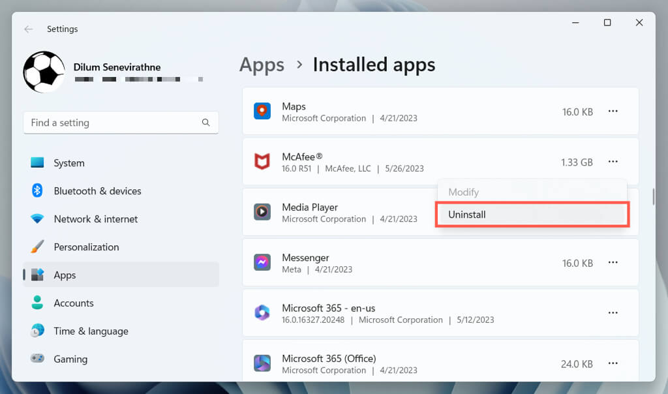Click the Microsoft 365 en-us icon
668x394 pixels.
[262, 312]
